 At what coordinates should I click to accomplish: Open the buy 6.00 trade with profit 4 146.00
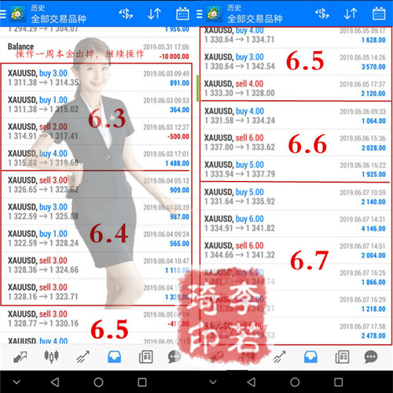[296, 224]
